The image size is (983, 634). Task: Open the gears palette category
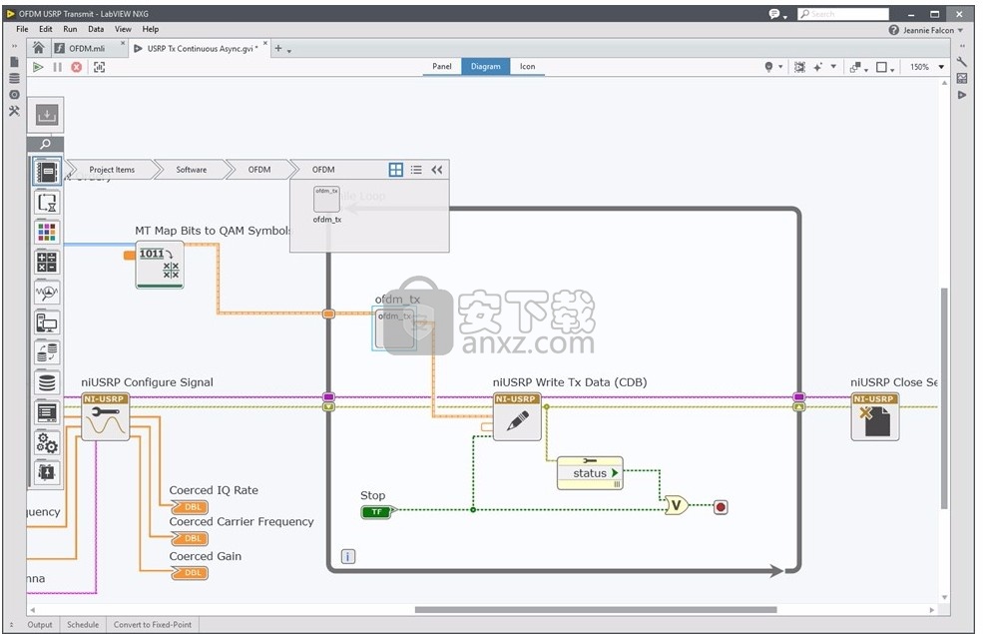(x=47, y=442)
